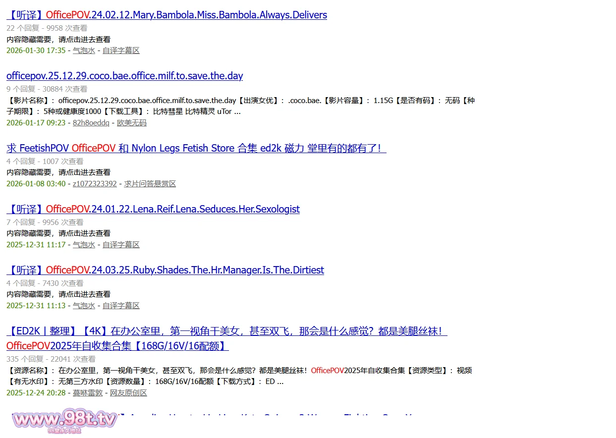The image size is (616, 438).
Task: Open 自译字幕区 forum under the Lena.Reif thread
Action: 121,245
